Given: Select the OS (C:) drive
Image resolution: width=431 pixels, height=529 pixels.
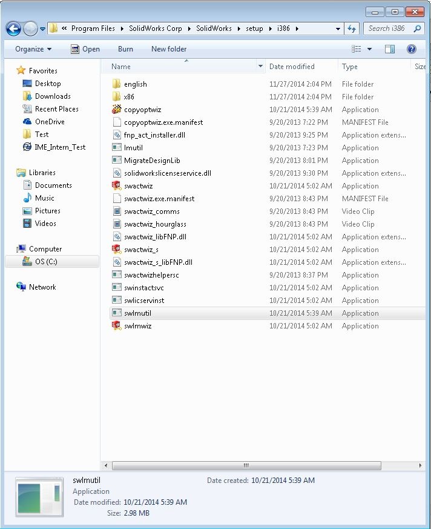Looking at the screenshot, I should pos(52,262).
